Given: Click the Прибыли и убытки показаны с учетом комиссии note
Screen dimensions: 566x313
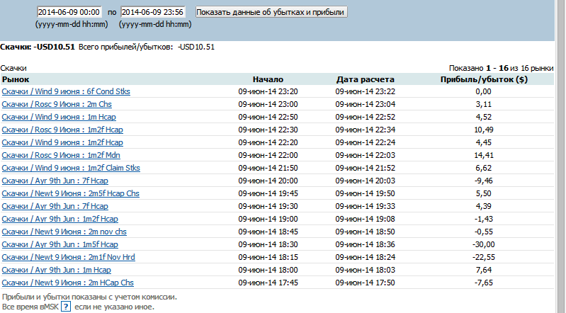Looking at the screenshot, I should coord(89,297).
